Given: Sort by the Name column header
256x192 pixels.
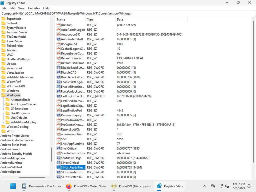Looking at the screenshot, I should [71, 19].
